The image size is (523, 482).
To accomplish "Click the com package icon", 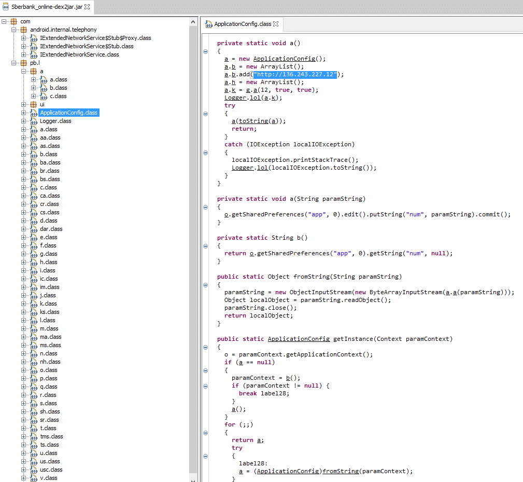I will pyautogui.click(x=13, y=21).
